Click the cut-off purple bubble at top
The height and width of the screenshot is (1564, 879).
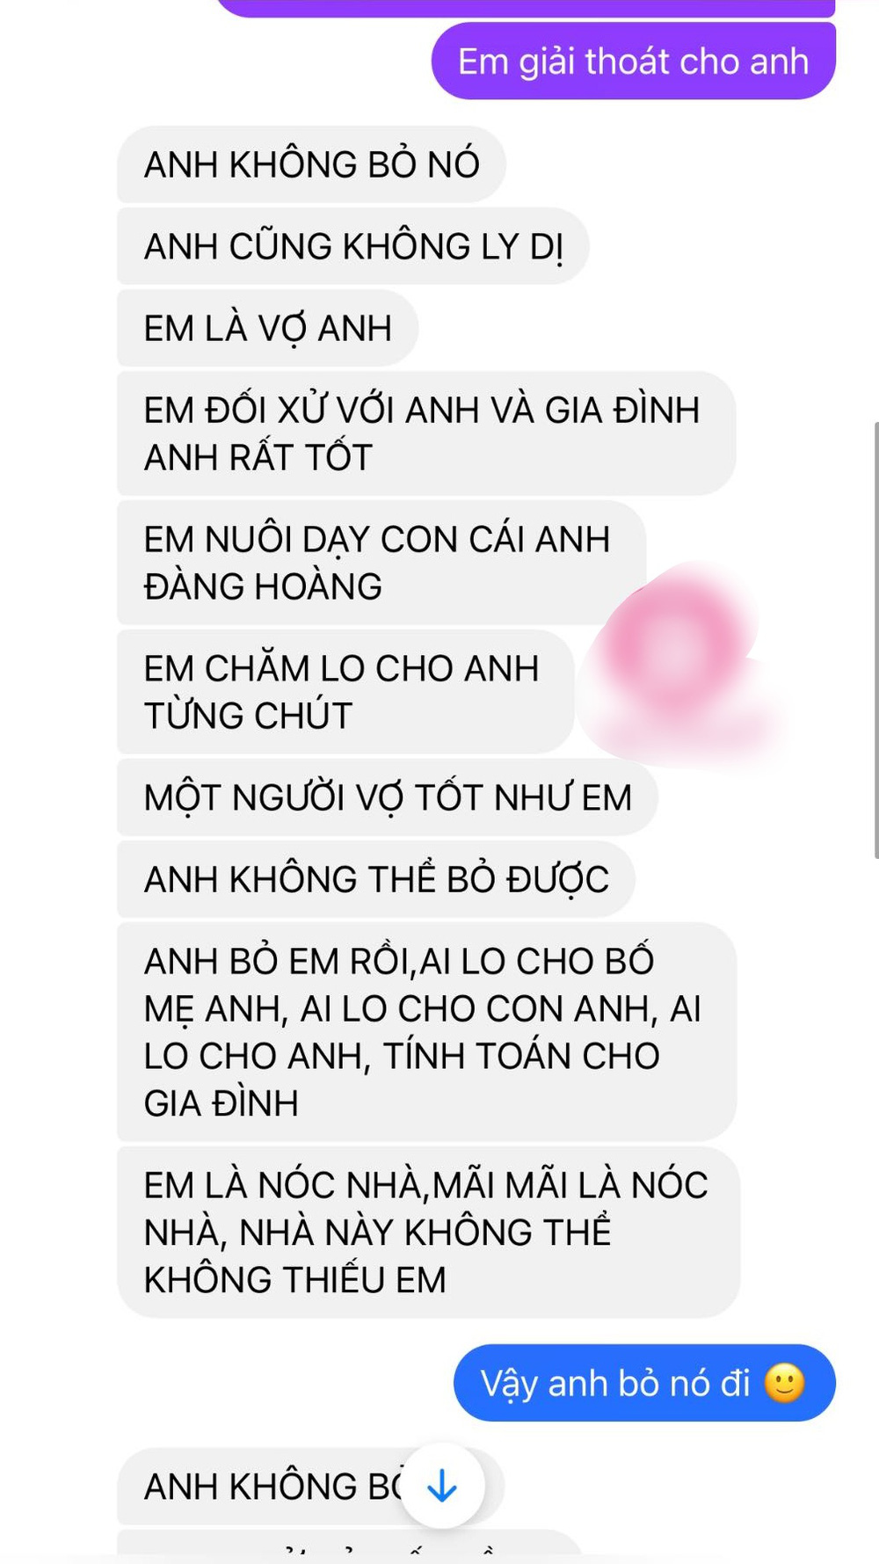(525, 9)
